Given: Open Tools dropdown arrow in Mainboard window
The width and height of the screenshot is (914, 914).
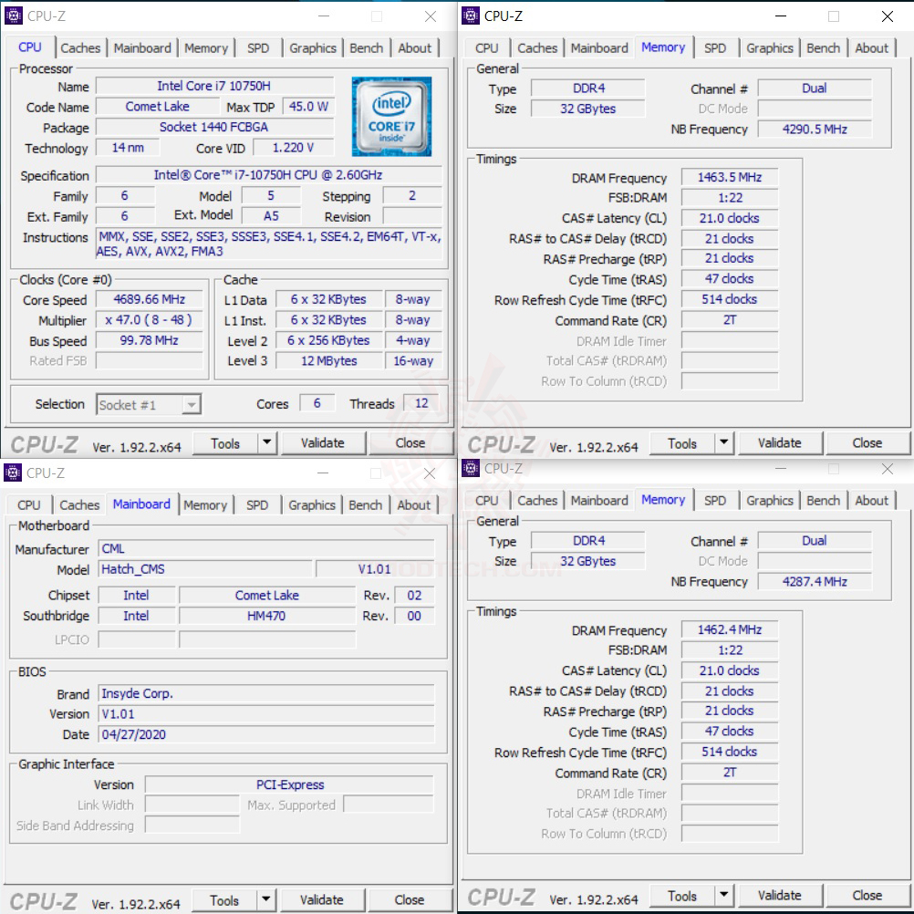Looking at the screenshot, I should coord(265,900).
